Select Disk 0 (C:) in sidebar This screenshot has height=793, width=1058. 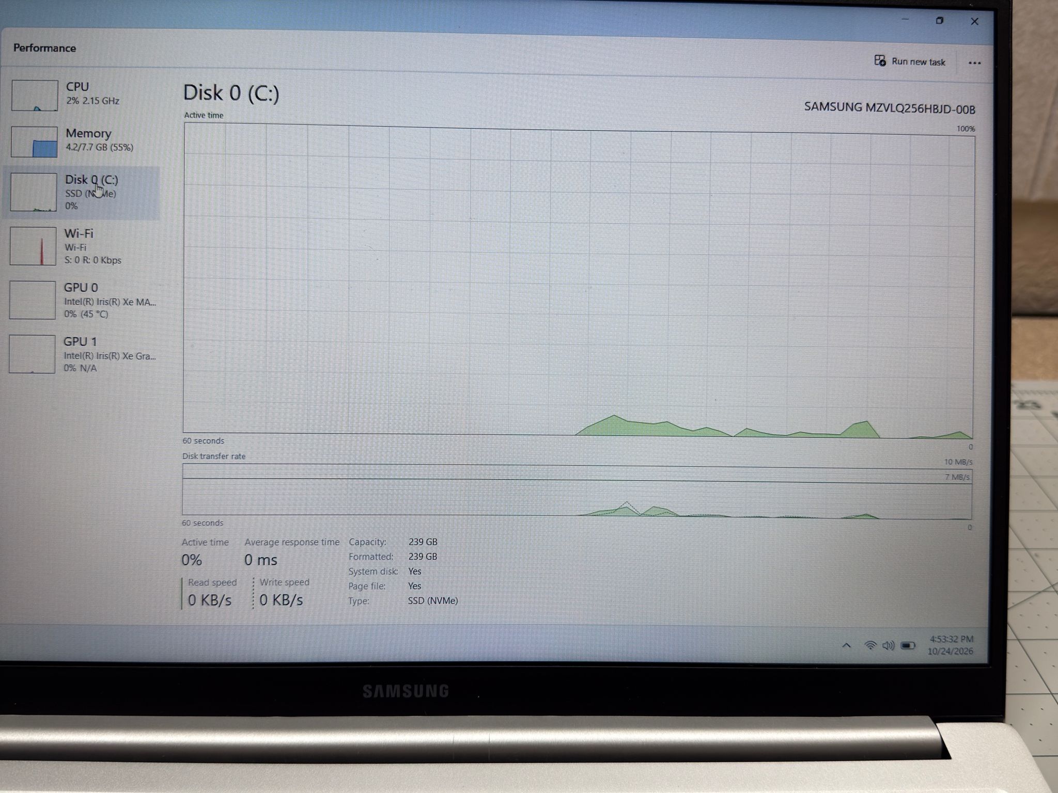pyautogui.click(x=82, y=193)
